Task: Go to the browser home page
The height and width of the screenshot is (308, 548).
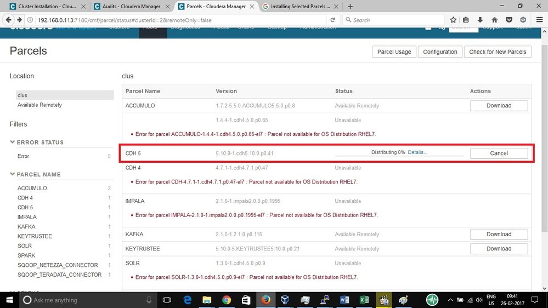Action: (494, 20)
